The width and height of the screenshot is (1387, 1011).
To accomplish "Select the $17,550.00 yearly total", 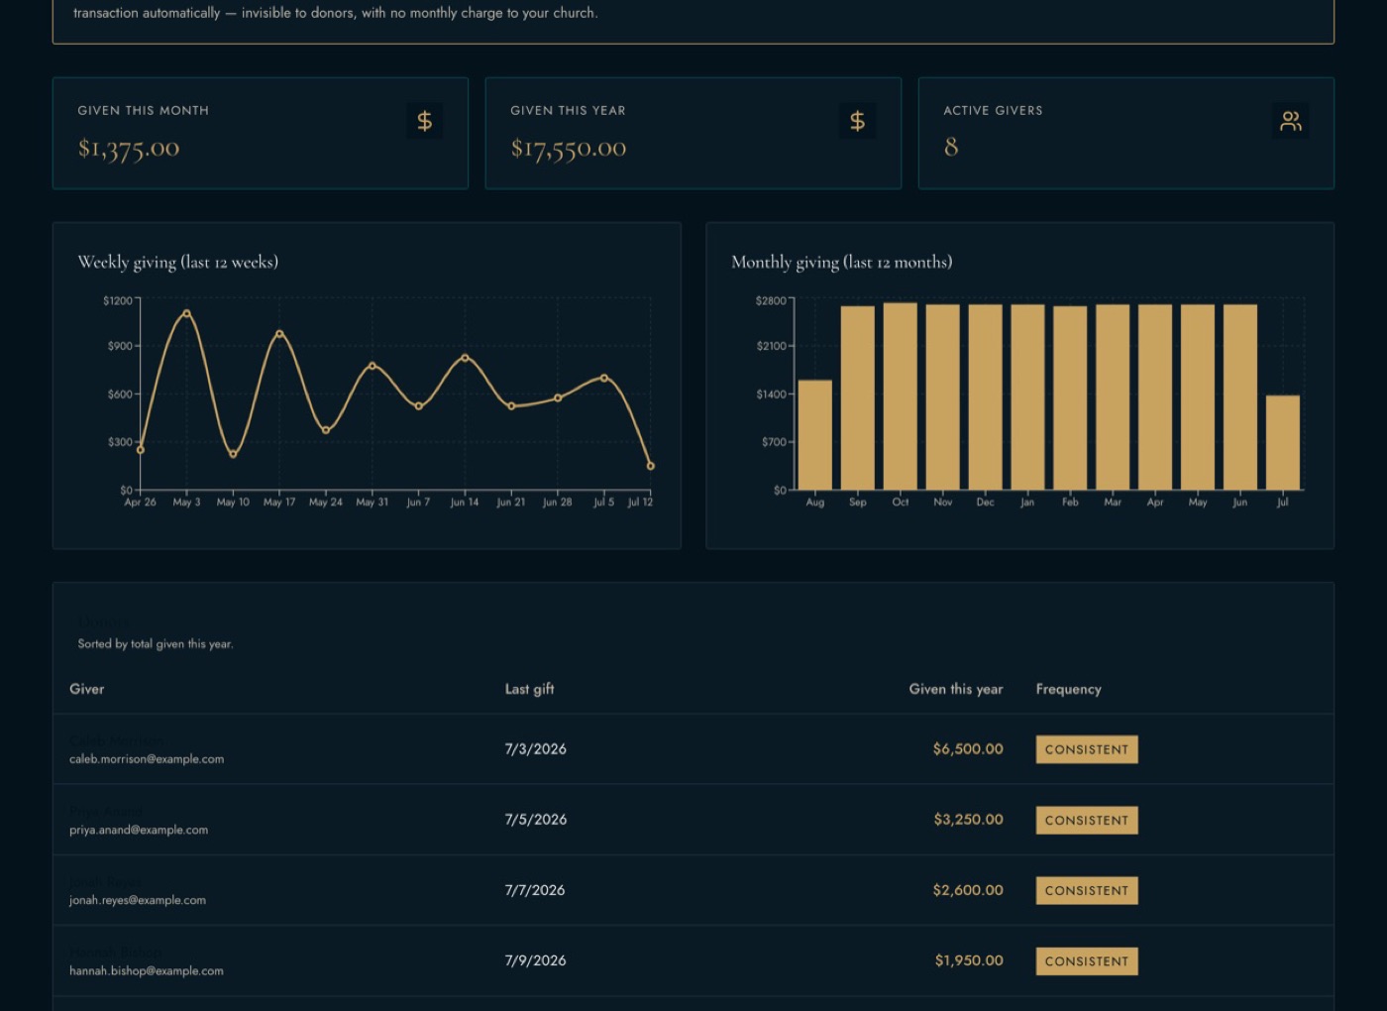I will click(x=569, y=149).
